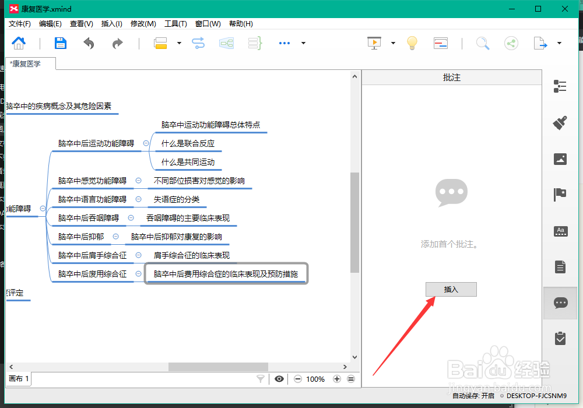
Task: Click 插入 to add the first comment
Action: (x=451, y=289)
